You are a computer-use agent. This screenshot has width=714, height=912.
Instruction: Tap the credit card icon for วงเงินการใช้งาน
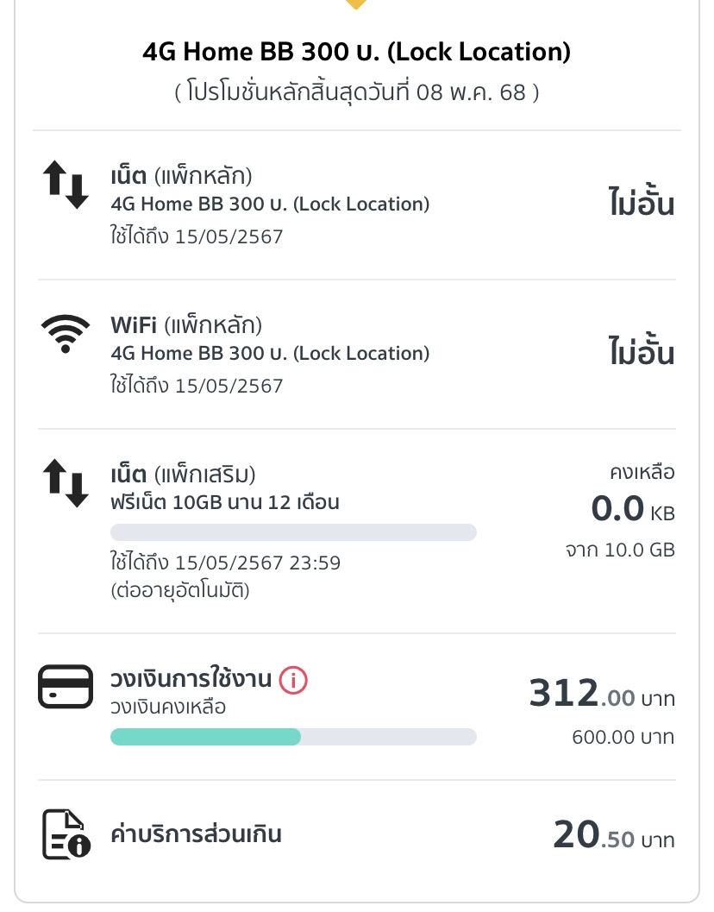tap(66, 686)
